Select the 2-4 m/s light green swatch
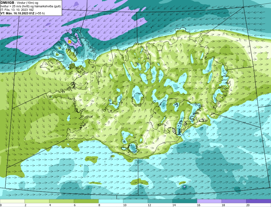This screenshot has height=207, width=271. pyautogui.click(x=37, y=201)
